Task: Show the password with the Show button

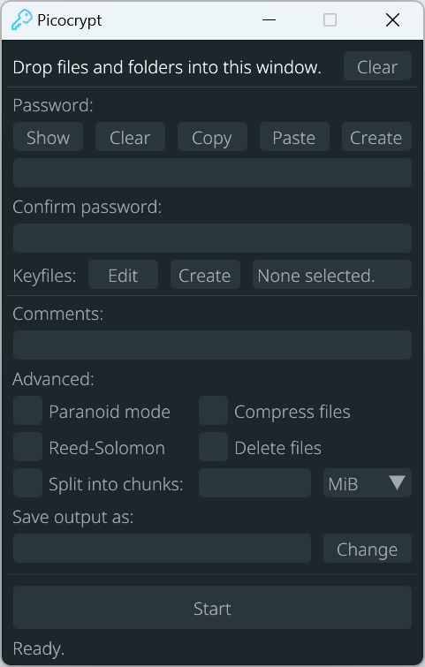Action: pyautogui.click(x=48, y=137)
